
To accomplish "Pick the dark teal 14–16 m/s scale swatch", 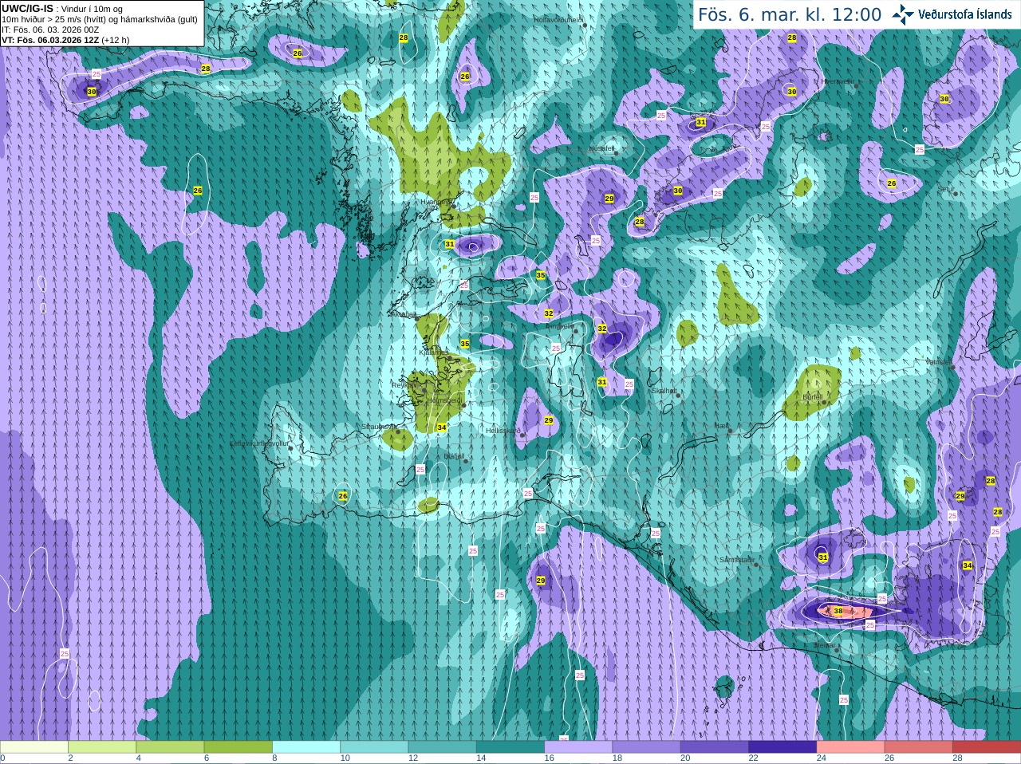I will click(x=510, y=747).
